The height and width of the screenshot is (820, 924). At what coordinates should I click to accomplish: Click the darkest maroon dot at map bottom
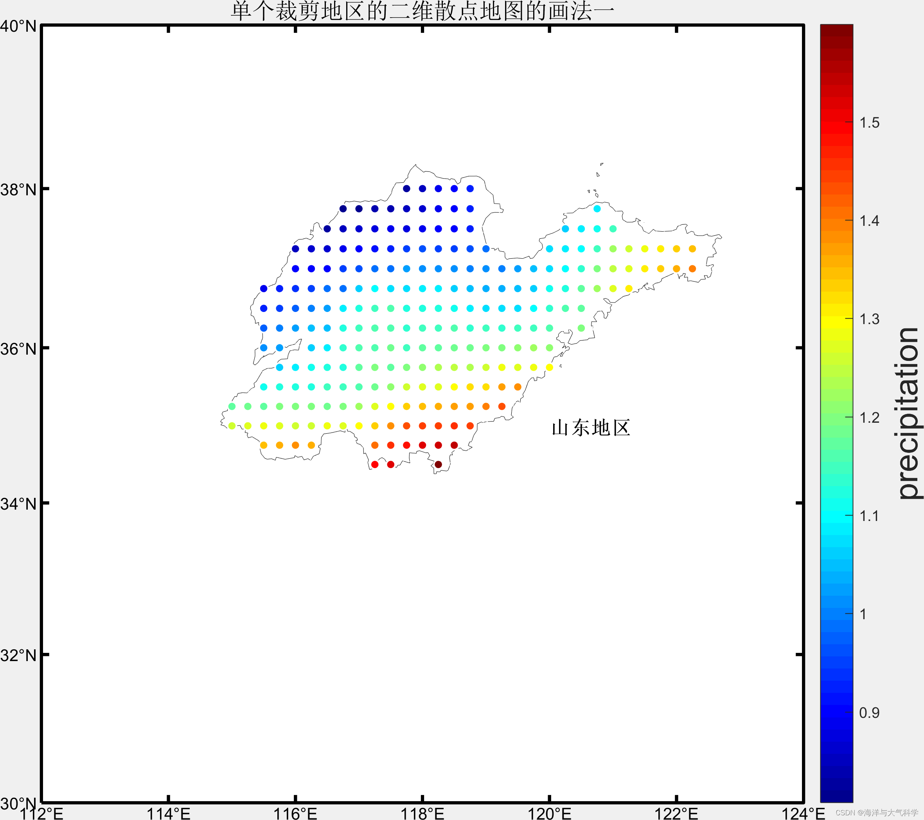[438, 465]
